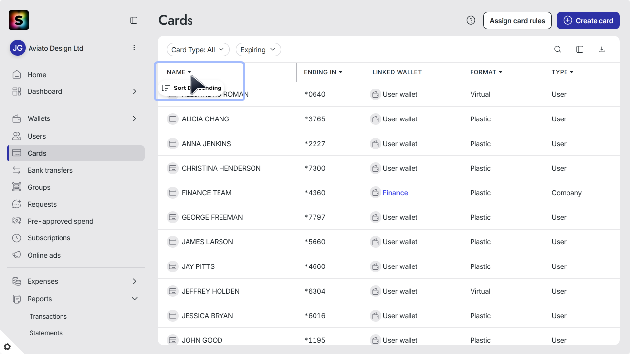Click the Assign card rules button
630x354 pixels.
point(517,20)
